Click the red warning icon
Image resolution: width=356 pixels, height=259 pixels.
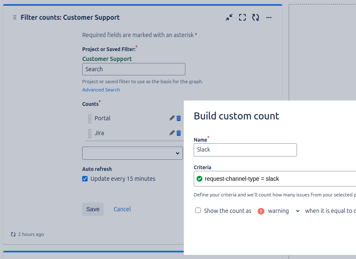261,211
